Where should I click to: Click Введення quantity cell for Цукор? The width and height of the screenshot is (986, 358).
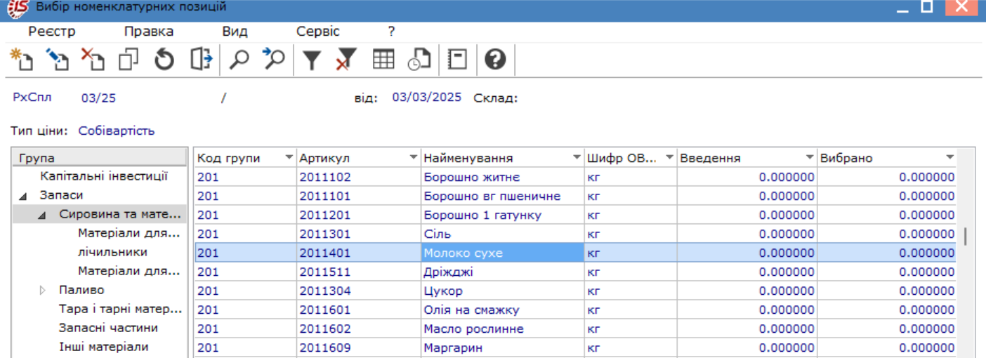747,291
